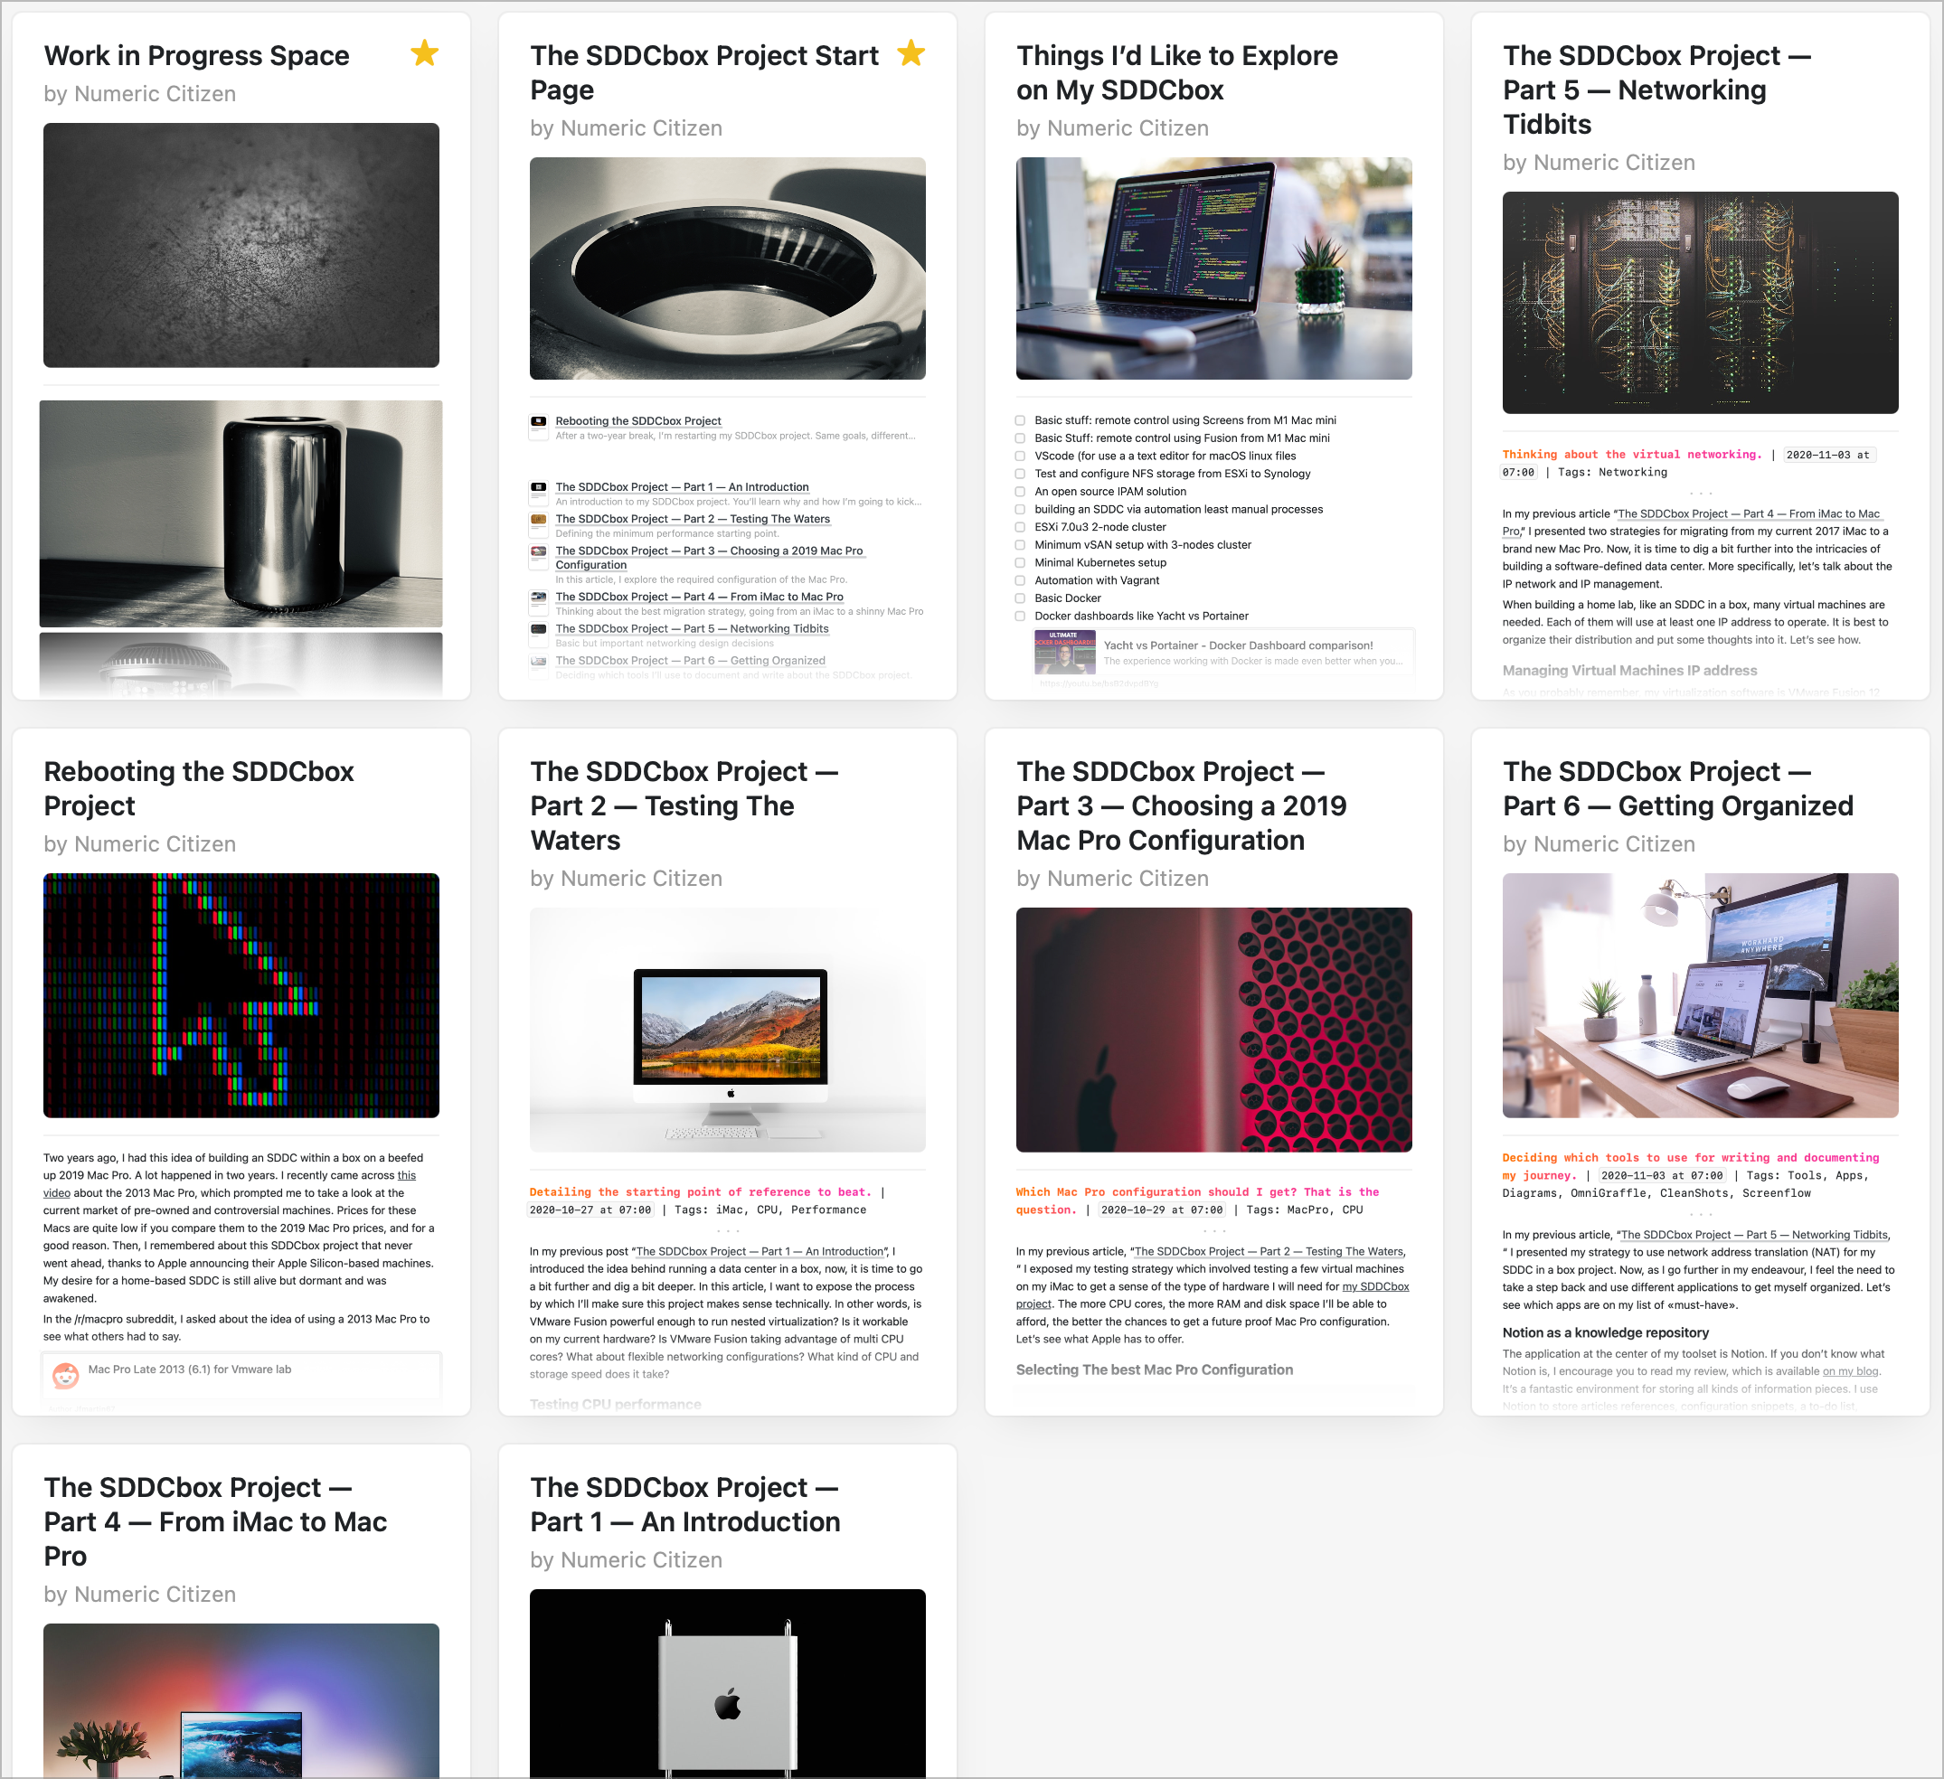1944x1779 pixels.
Task: Open the Part 1 An Introduction card title
Action: coord(684,1504)
